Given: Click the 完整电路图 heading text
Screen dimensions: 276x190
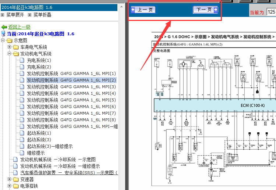Looking at the screenshot, I should click(162, 51).
